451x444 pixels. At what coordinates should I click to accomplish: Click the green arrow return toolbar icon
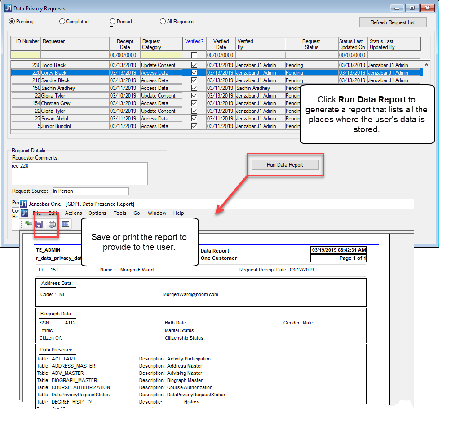(x=28, y=224)
